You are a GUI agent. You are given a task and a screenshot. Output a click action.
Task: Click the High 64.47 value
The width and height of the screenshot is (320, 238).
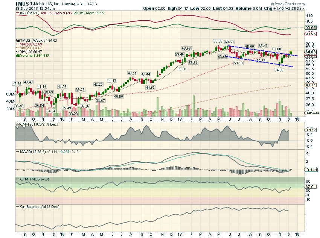(178, 8)
